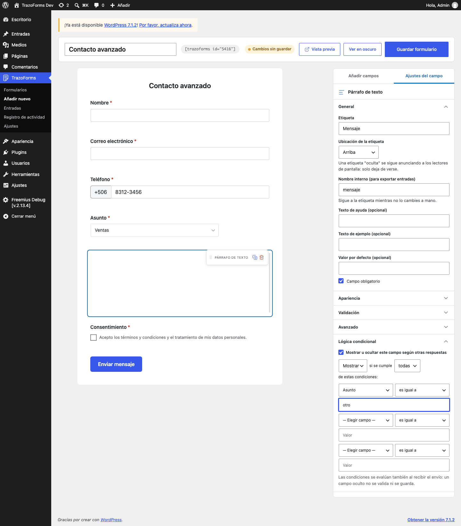Image resolution: width=461 pixels, height=526 pixels.
Task: Click the WordPress logo in admin bar
Action: (5, 5)
